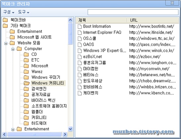
Task: Select the Windows 꾸미기 folder icon
Action: [x=26, y=77]
